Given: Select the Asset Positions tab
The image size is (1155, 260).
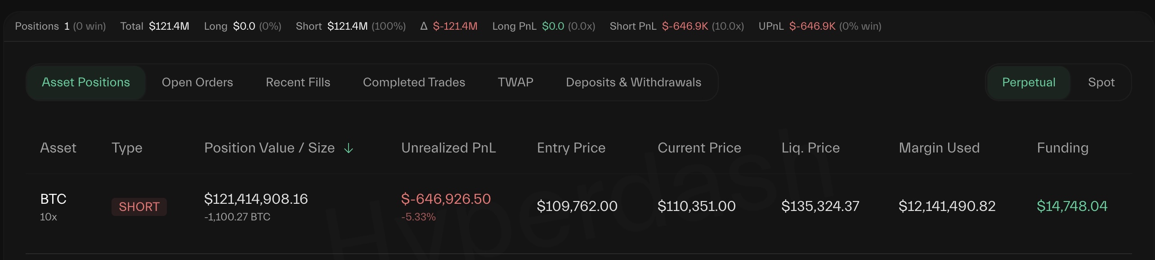Looking at the screenshot, I should [86, 82].
